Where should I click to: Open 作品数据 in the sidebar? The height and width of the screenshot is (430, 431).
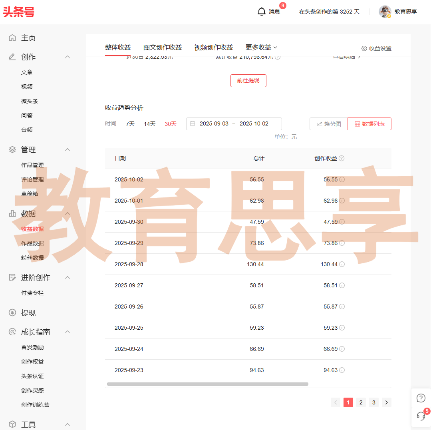coord(32,243)
